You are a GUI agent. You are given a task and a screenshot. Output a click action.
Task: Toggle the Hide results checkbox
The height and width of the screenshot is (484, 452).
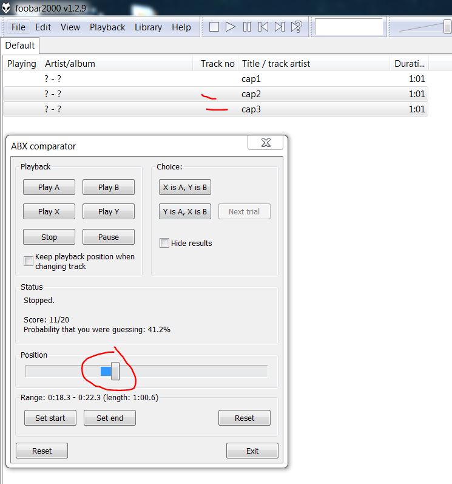164,243
